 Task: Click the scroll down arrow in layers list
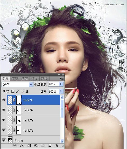62,141
